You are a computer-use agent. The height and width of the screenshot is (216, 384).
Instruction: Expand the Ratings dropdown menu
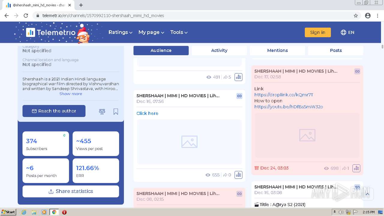(120, 32)
